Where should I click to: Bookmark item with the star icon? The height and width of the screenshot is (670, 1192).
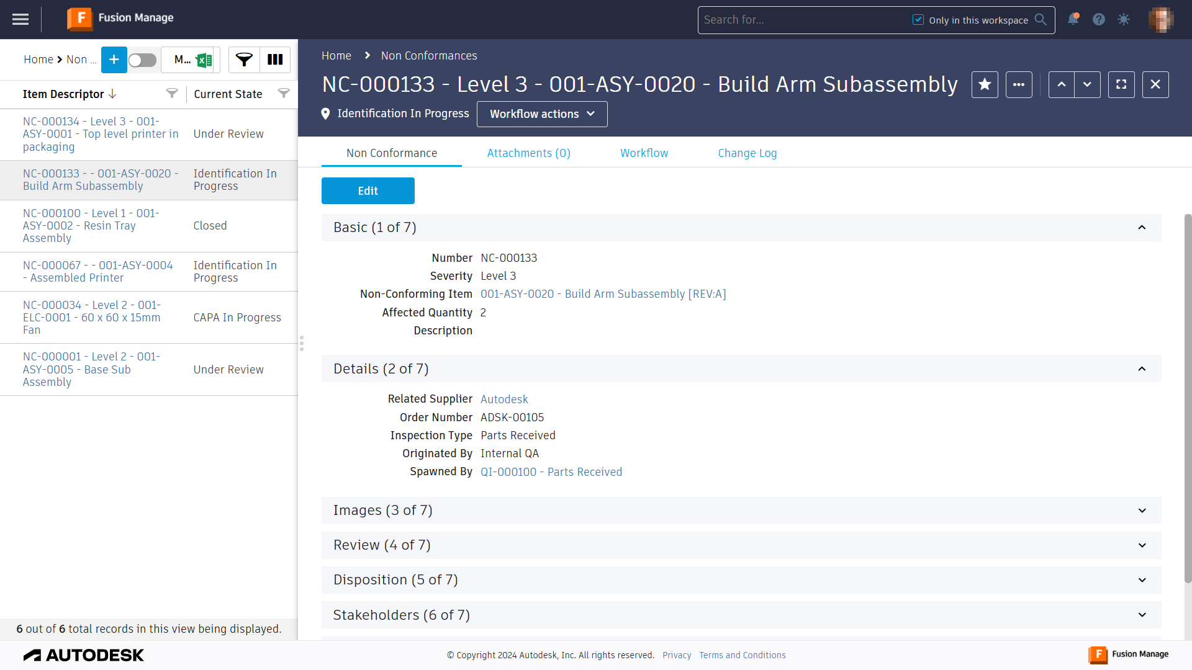tap(985, 84)
